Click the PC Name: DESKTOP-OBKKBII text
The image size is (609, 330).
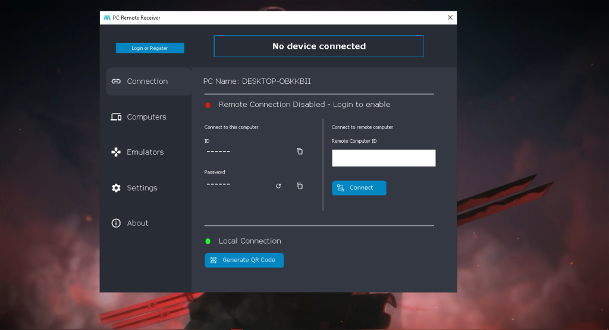[257, 81]
